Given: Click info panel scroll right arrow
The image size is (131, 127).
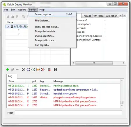Looking at the screenshot, I should pos(124,63).
